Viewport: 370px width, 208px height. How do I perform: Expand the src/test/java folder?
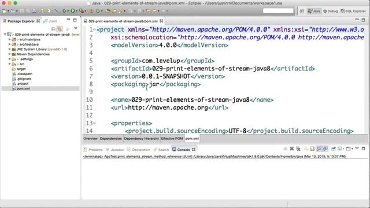pyautogui.click(x=9, y=44)
